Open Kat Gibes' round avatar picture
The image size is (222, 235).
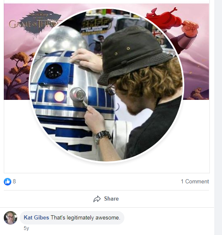(x=10, y=218)
